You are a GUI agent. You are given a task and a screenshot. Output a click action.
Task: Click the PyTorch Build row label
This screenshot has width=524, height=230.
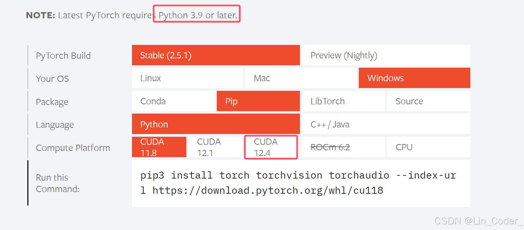[x=63, y=56]
